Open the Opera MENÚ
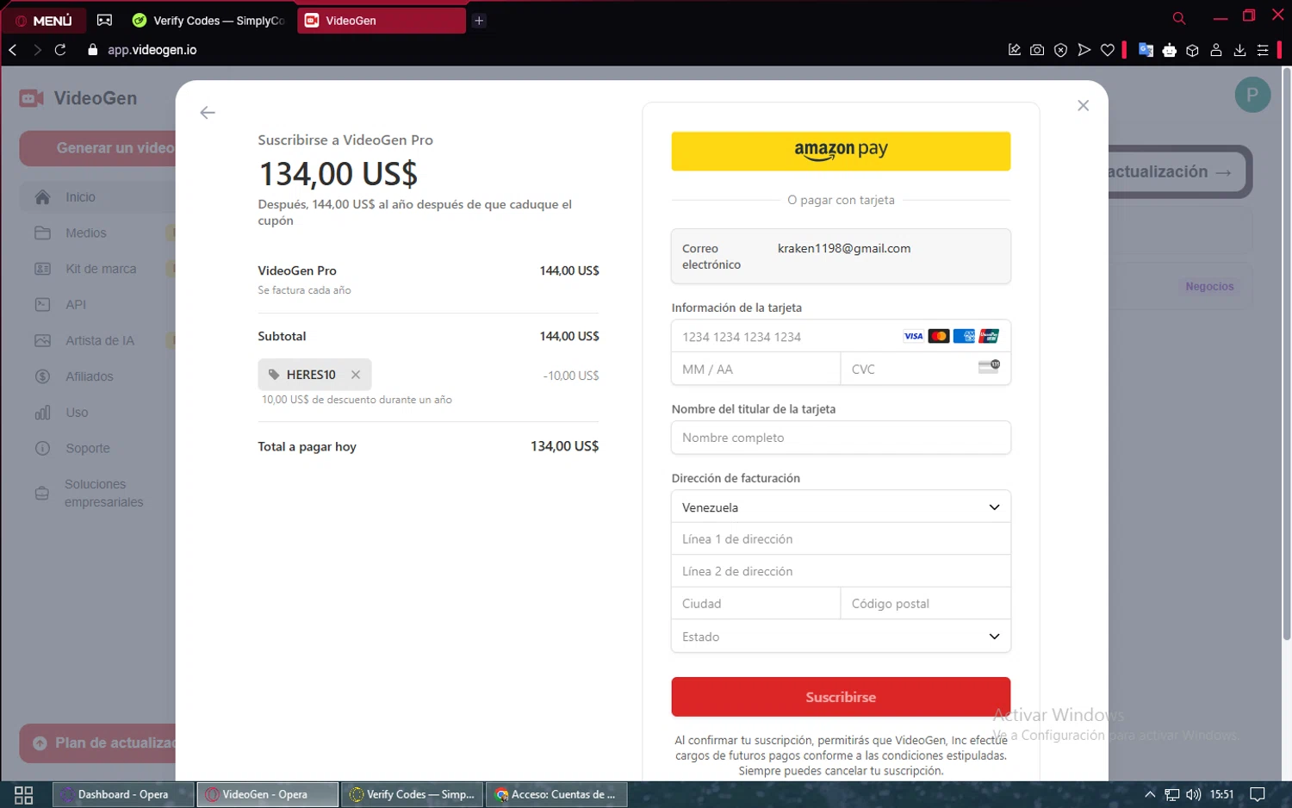Viewport: 1292px width, 808px height. (44, 21)
